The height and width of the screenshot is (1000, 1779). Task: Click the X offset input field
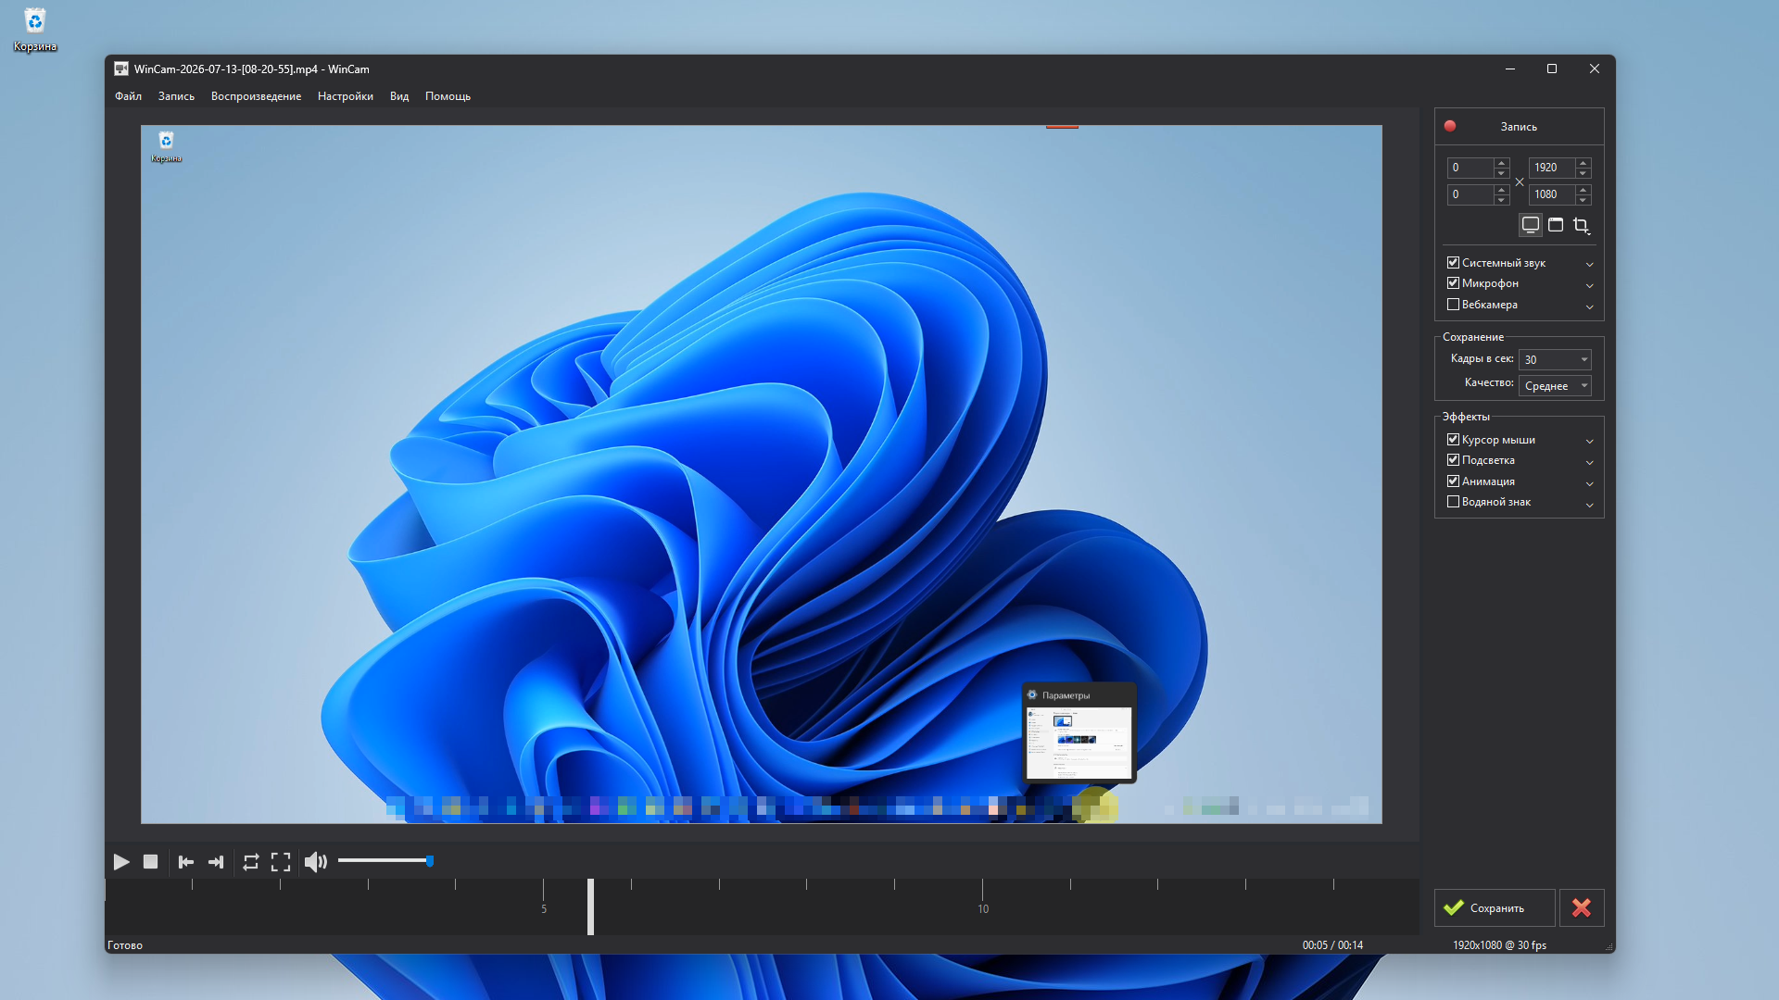click(1471, 168)
